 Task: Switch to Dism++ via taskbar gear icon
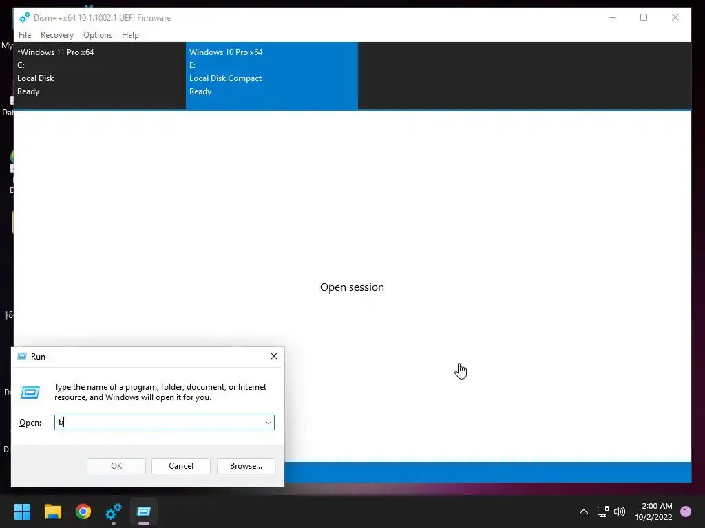tap(114, 511)
